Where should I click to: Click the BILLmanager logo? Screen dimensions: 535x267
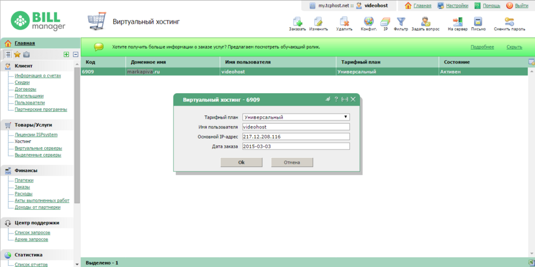coord(38,21)
